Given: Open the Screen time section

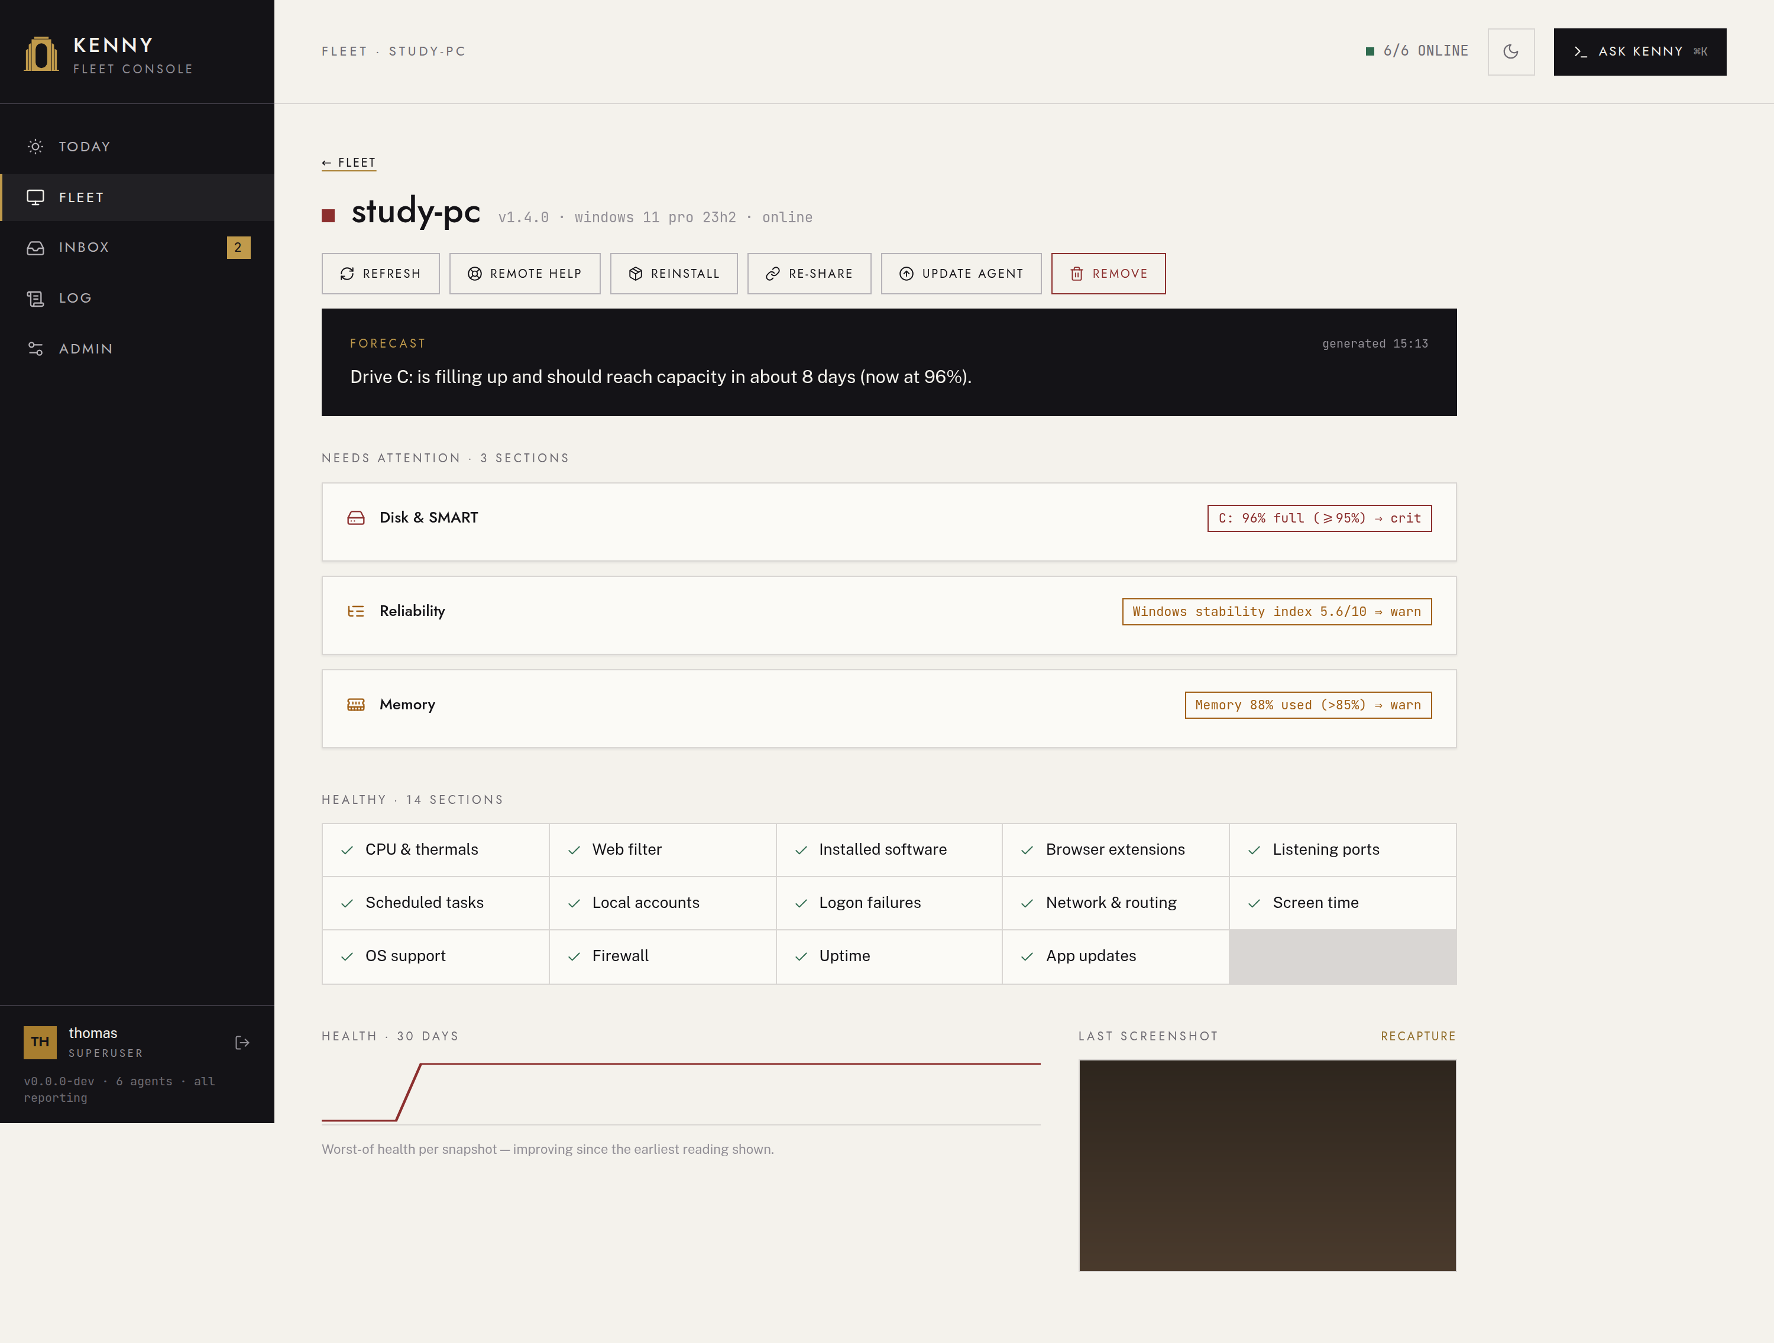Looking at the screenshot, I should click(1342, 903).
